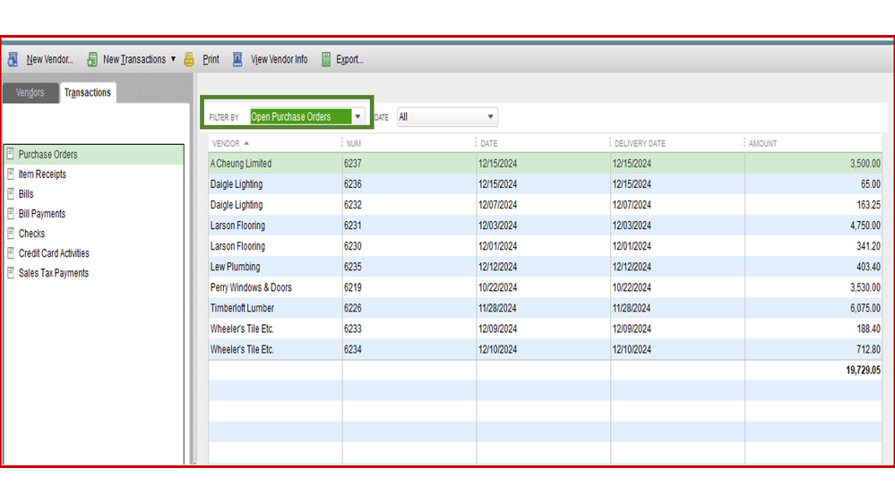Open the Date filter dropdown set to All
The width and height of the screenshot is (895, 503).
(x=490, y=117)
